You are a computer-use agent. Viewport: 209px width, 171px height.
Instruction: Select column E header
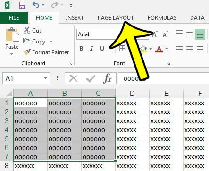[166, 94]
